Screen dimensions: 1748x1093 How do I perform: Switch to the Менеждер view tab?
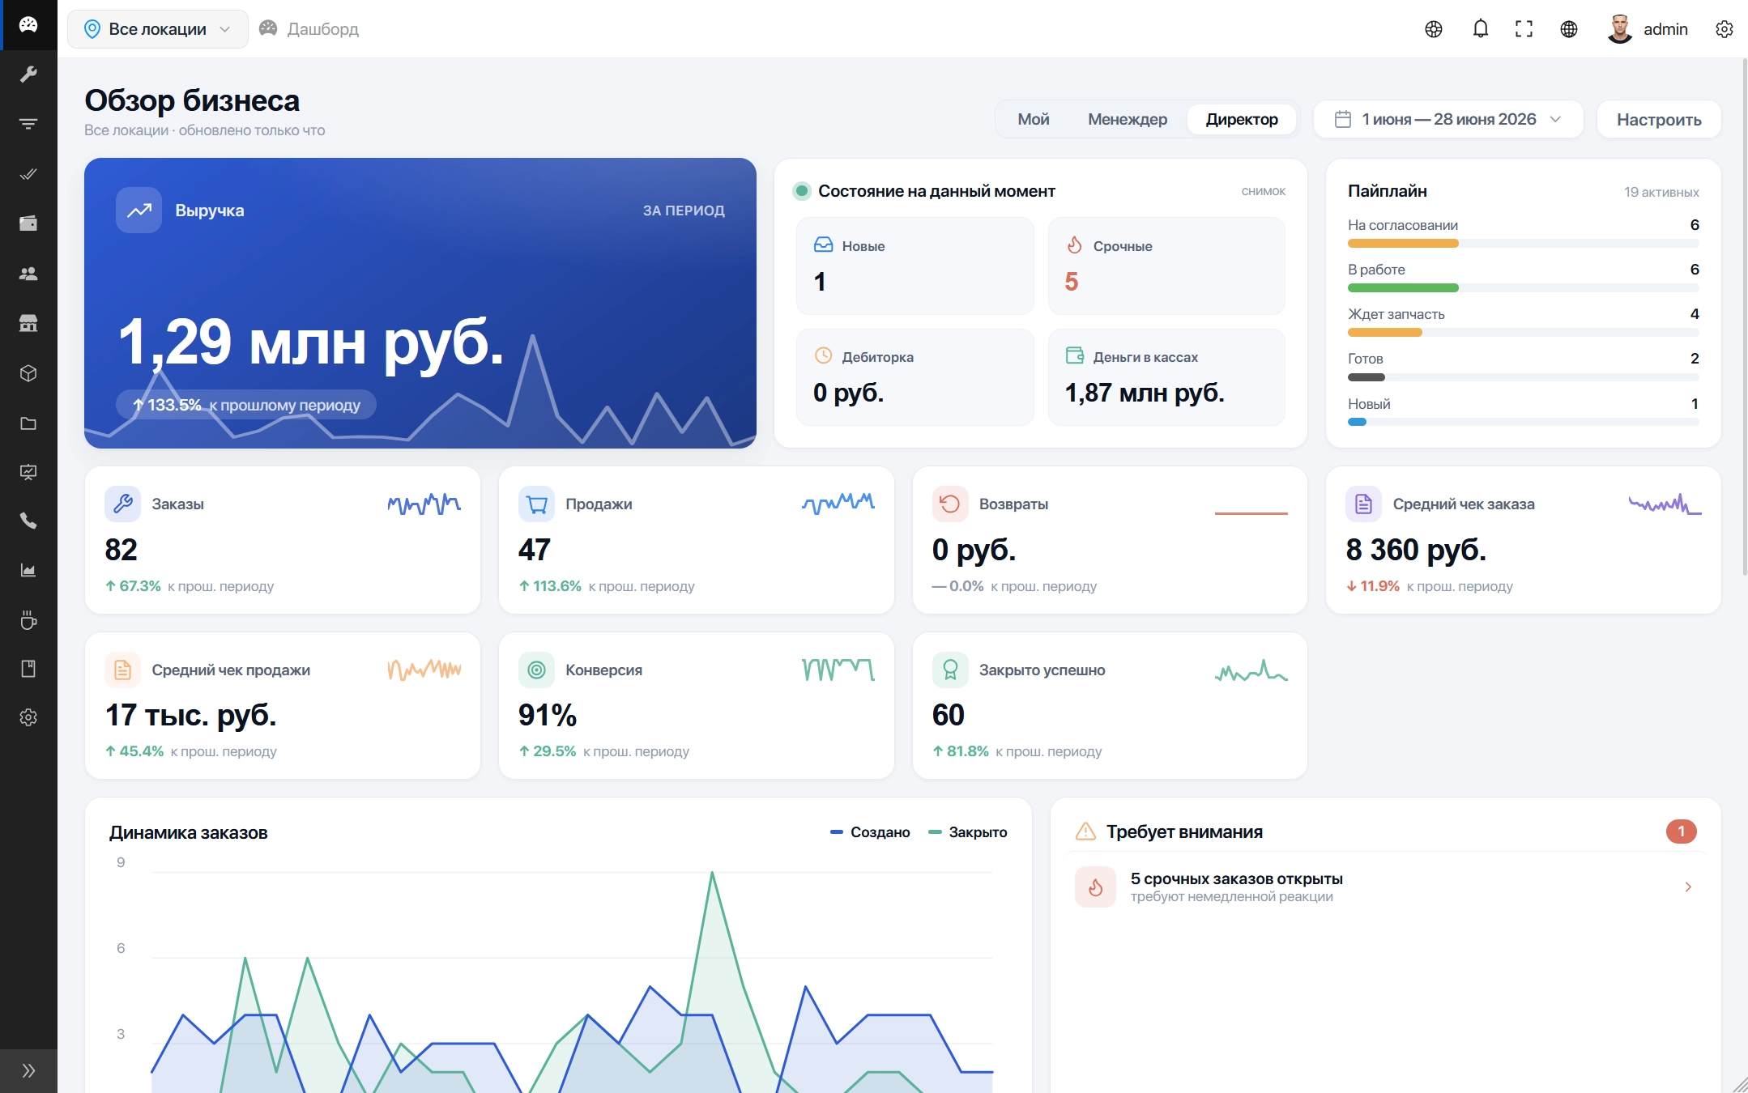coord(1128,119)
